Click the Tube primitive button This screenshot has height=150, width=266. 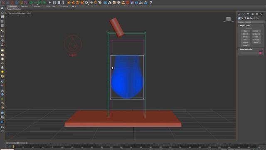click(256, 37)
